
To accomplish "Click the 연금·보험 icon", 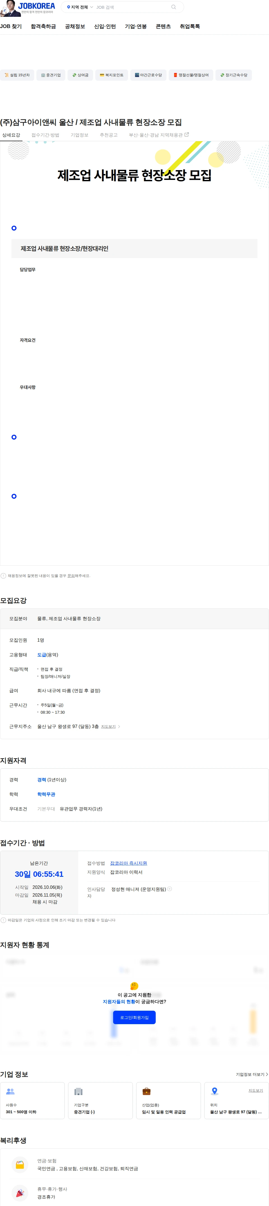I will point(20,1164).
